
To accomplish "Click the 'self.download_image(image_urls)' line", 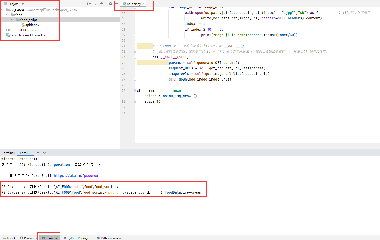I will [200, 79].
